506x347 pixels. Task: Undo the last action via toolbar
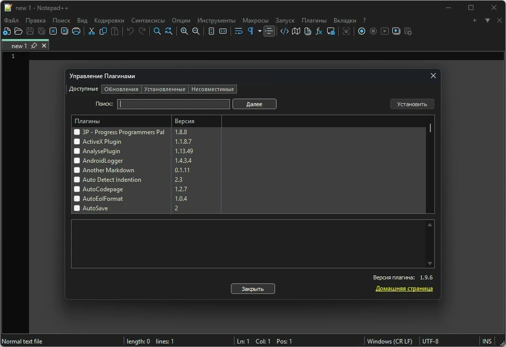(x=130, y=31)
